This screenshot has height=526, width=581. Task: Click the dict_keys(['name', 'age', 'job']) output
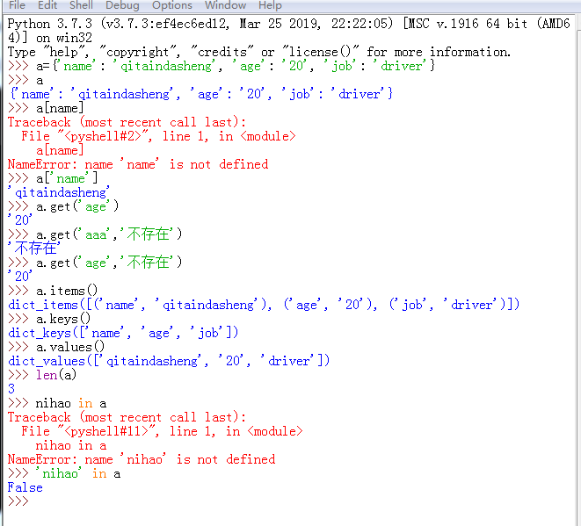coord(123,333)
